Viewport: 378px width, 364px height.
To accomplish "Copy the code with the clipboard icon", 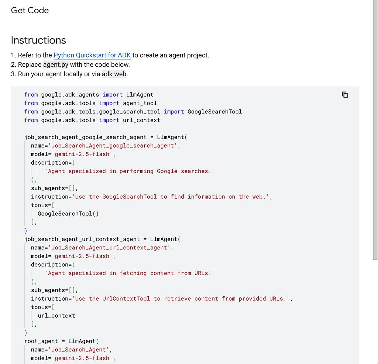I will pos(345,95).
